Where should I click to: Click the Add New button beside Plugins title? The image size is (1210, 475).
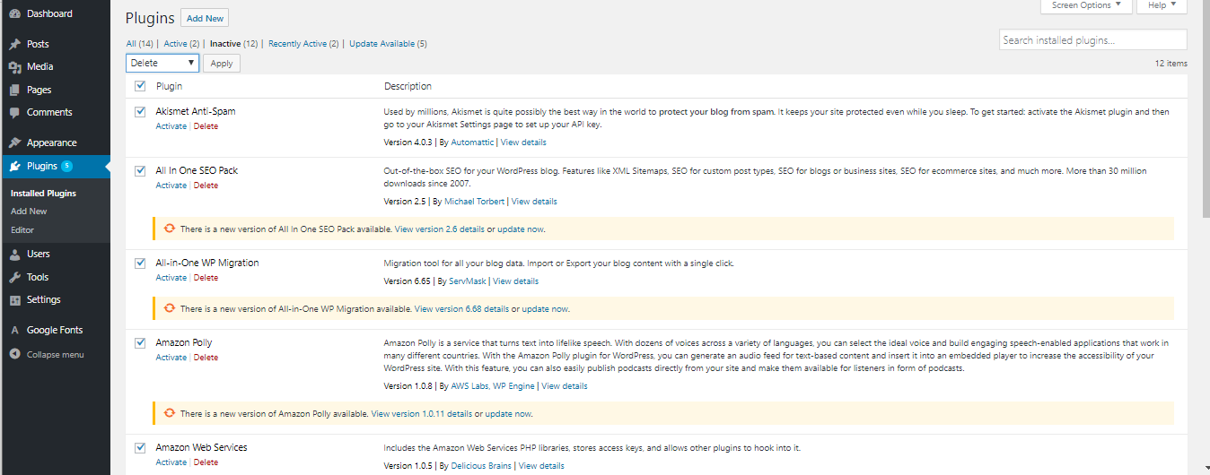click(205, 18)
